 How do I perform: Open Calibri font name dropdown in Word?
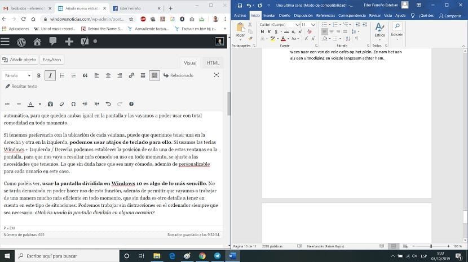(x=297, y=24)
